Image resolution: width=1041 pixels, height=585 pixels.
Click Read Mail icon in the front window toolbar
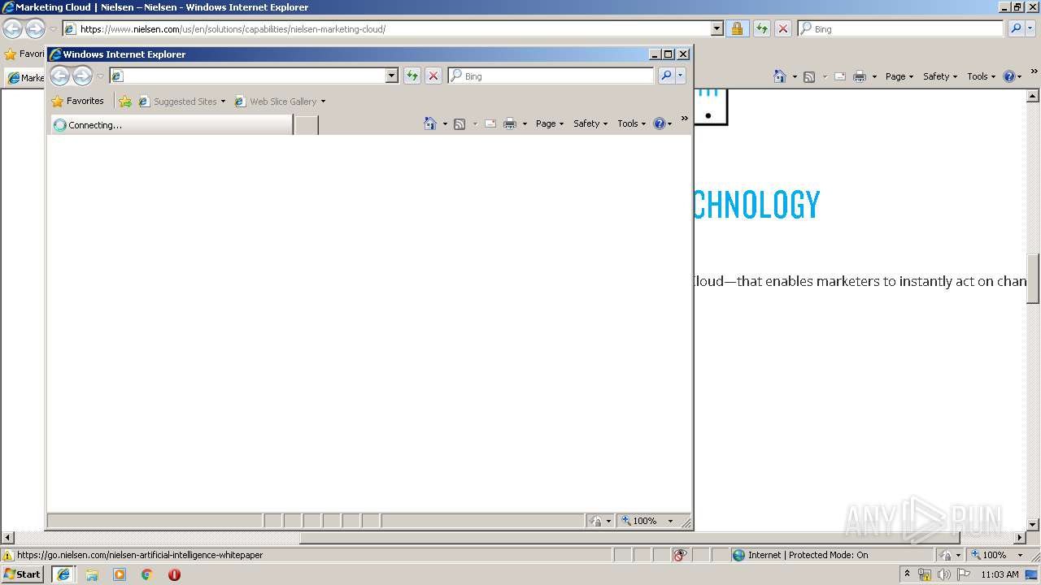coord(490,123)
